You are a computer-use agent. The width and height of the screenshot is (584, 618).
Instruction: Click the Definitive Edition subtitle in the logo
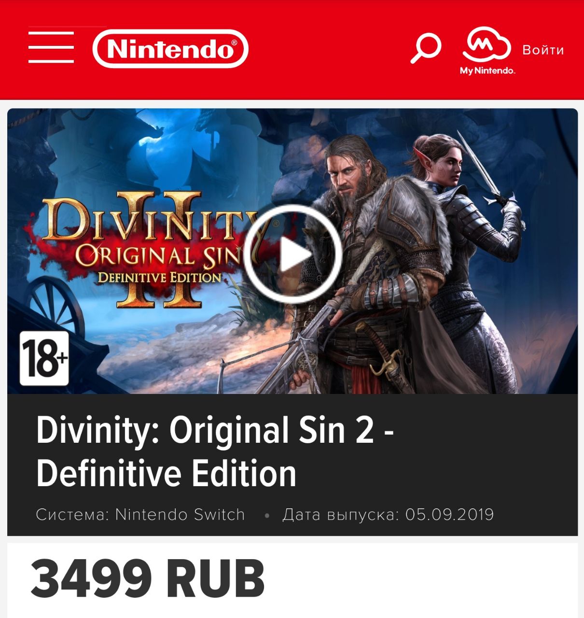(x=160, y=278)
